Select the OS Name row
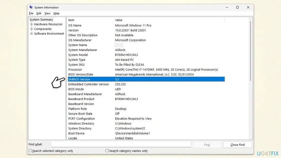Viewport: 281px width, 158px height. click(146, 25)
